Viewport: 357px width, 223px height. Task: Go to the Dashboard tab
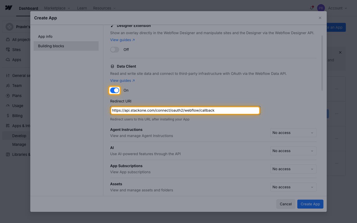pos(28,8)
